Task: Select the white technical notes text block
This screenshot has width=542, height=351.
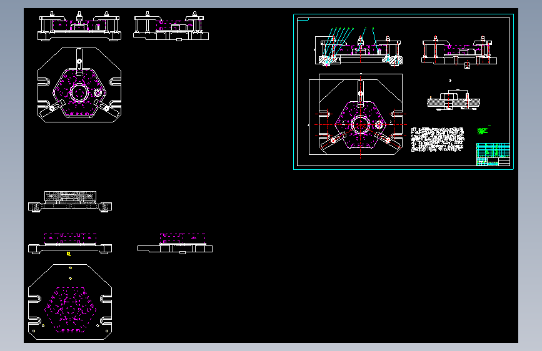Action: [437, 139]
